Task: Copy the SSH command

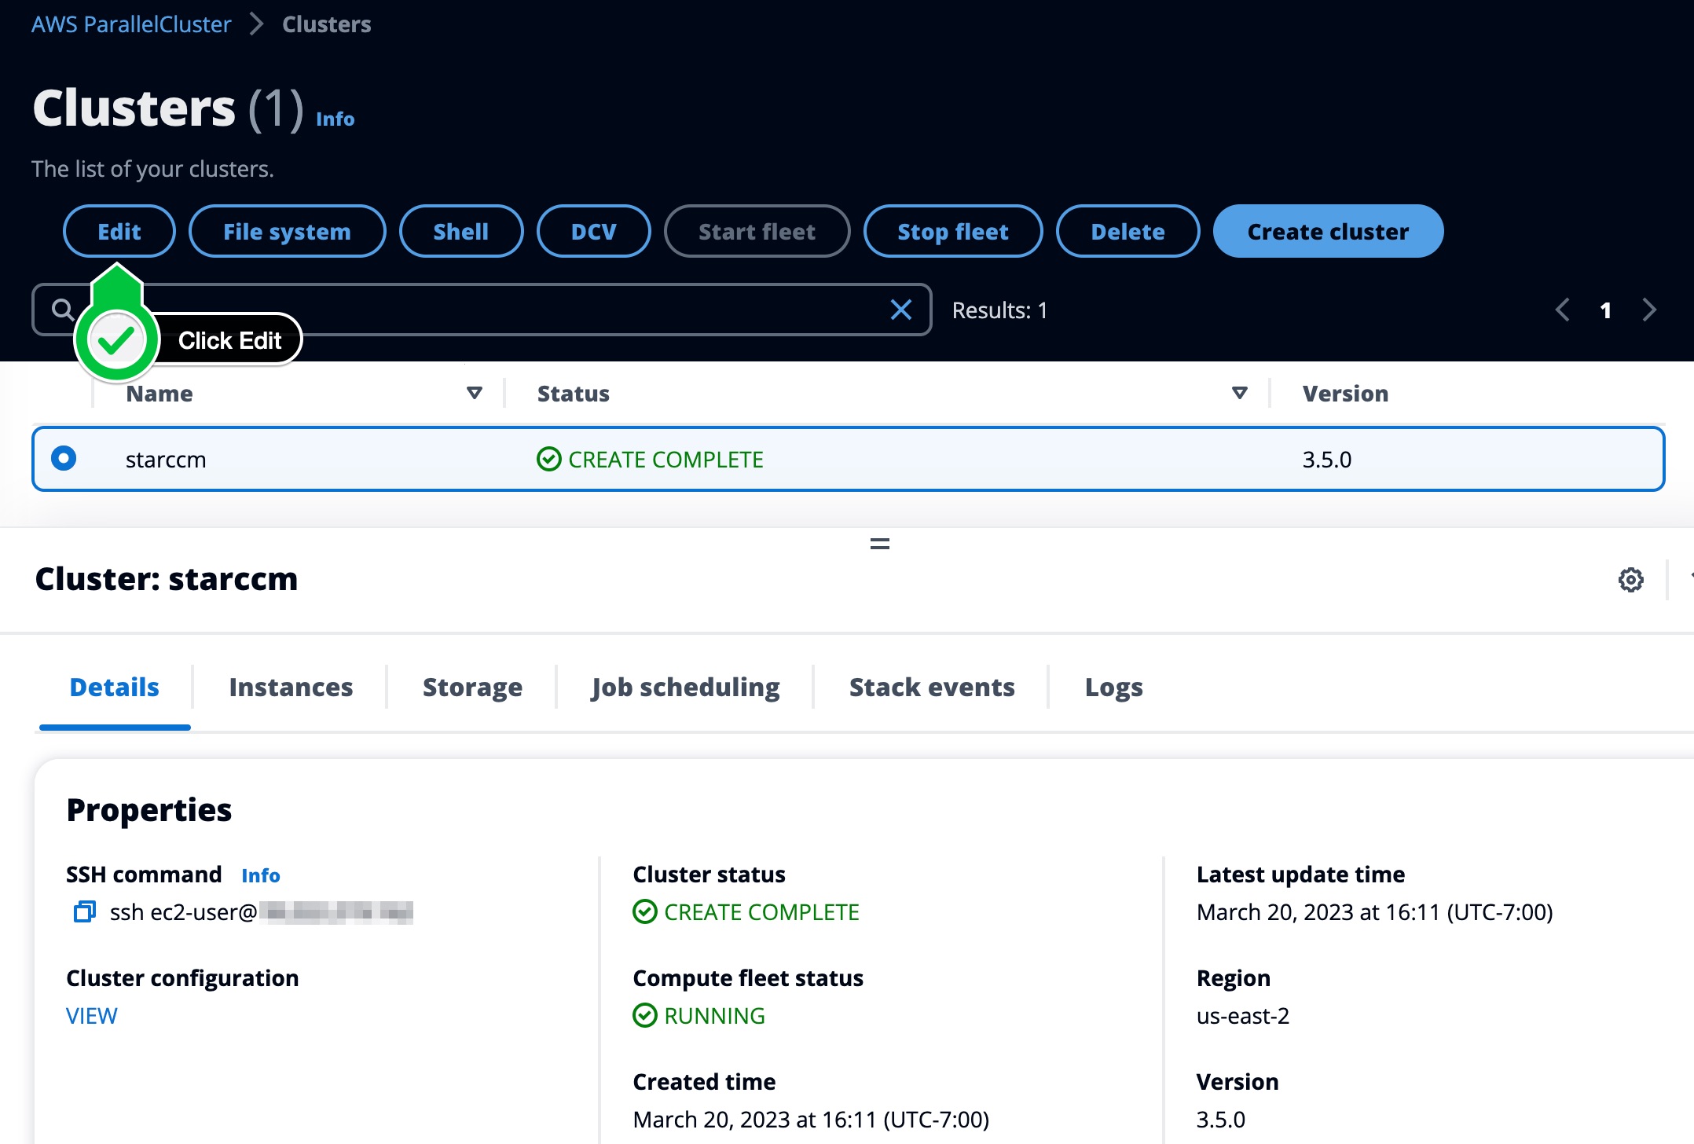Action: [x=84, y=911]
